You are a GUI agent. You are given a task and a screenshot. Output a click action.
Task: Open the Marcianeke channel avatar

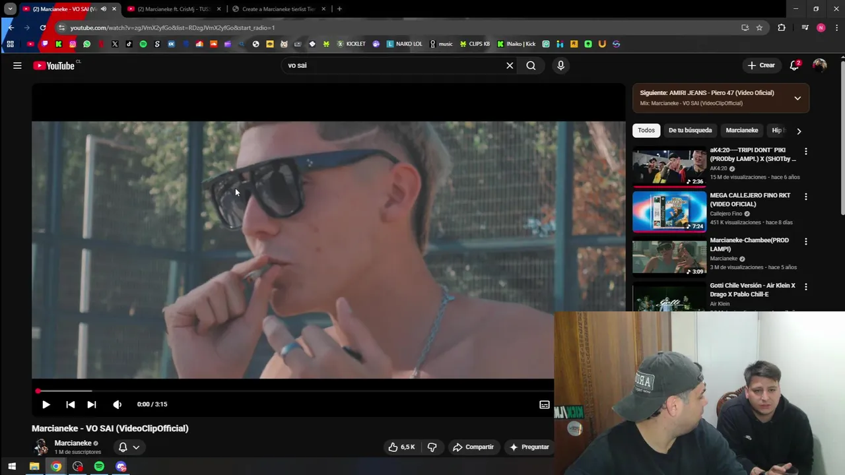[41, 447]
